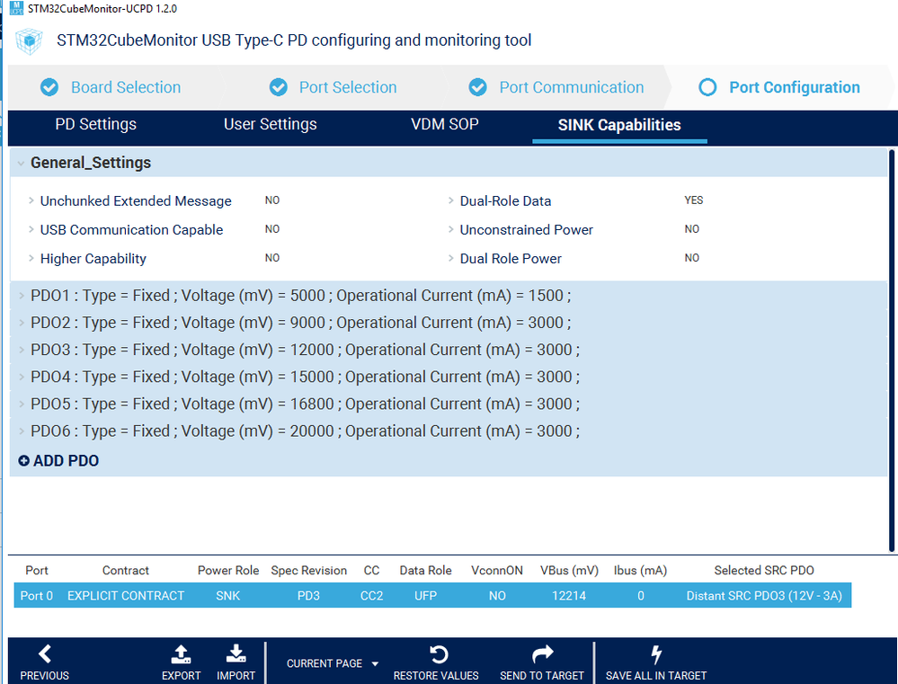
Task: Click the EXPORT button label
Action: 181,675
